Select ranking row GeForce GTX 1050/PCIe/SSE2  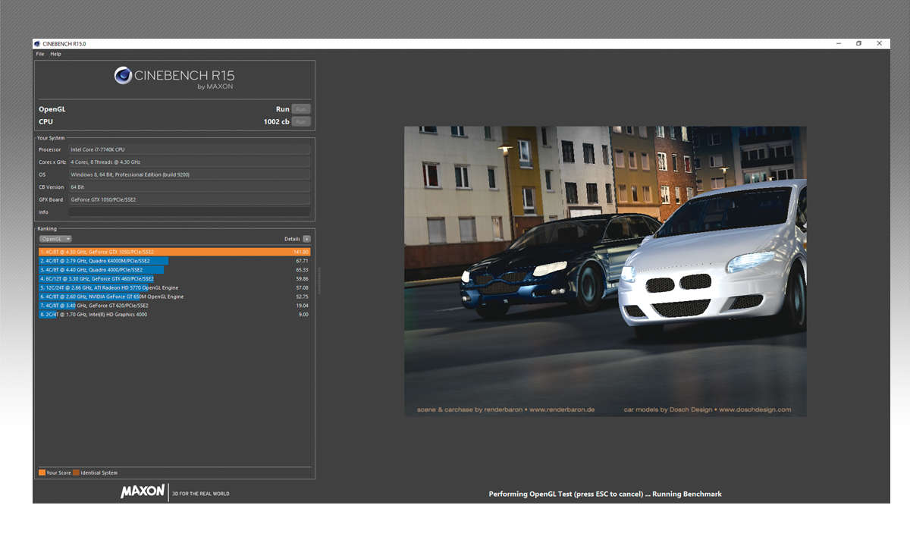(174, 252)
